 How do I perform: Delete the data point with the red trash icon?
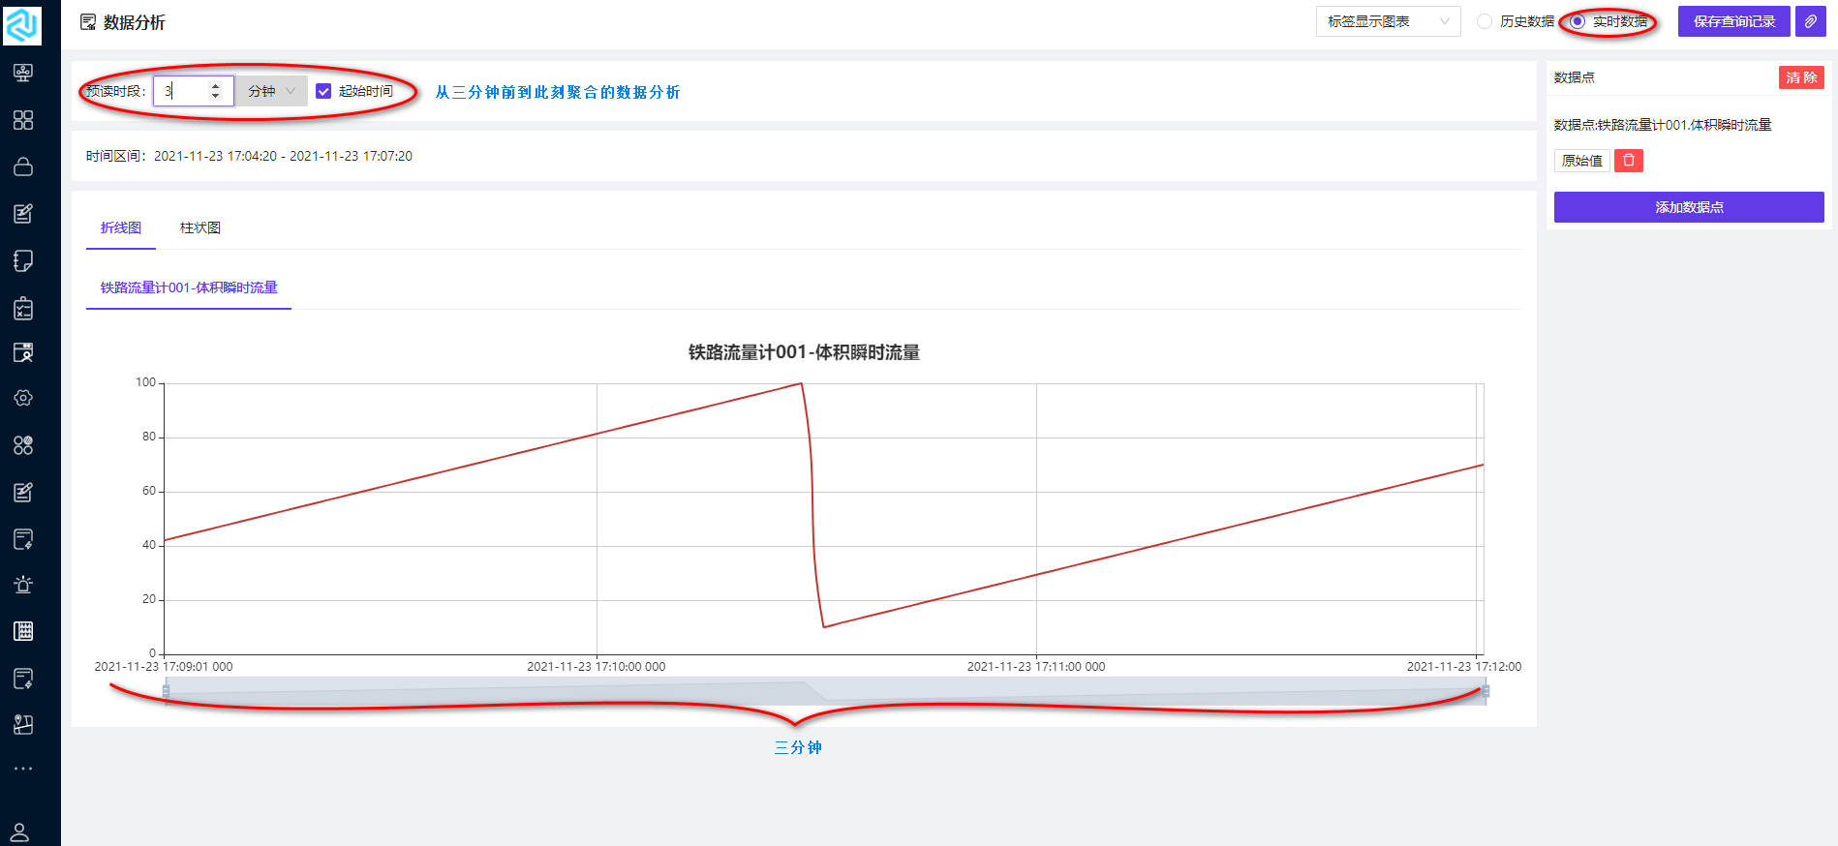(x=1629, y=161)
